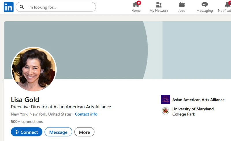Image resolution: width=231 pixels, height=141 pixels.
Task: Click the Message button
Action: (58, 132)
